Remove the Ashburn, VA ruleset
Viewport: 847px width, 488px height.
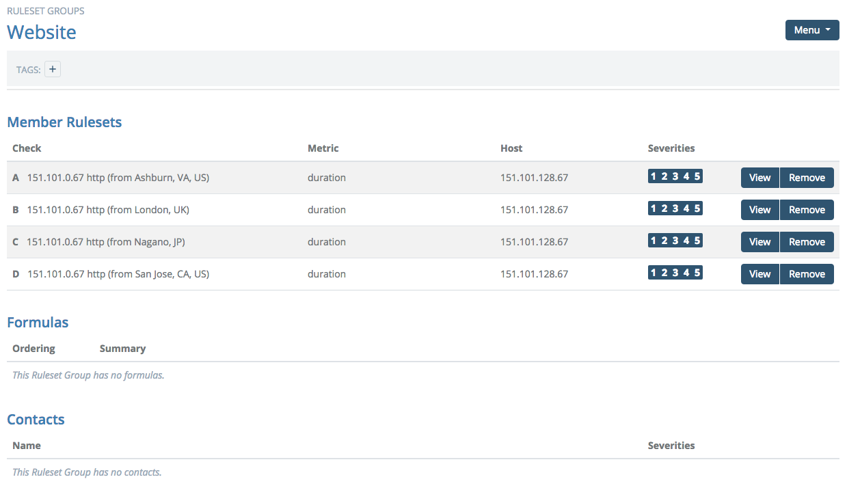[x=807, y=177]
